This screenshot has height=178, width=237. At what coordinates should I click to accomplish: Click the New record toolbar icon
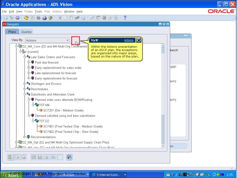[6, 18]
